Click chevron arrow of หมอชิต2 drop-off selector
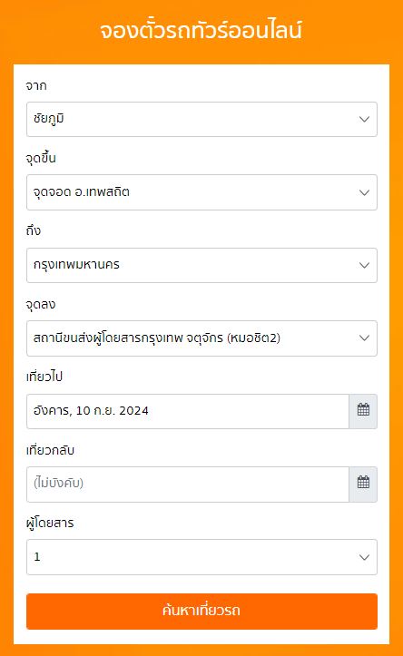Screen dimensions: 403x656 click(x=364, y=338)
